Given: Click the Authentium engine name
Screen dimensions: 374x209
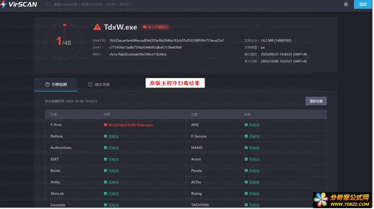Looking at the screenshot, I should [61, 147].
